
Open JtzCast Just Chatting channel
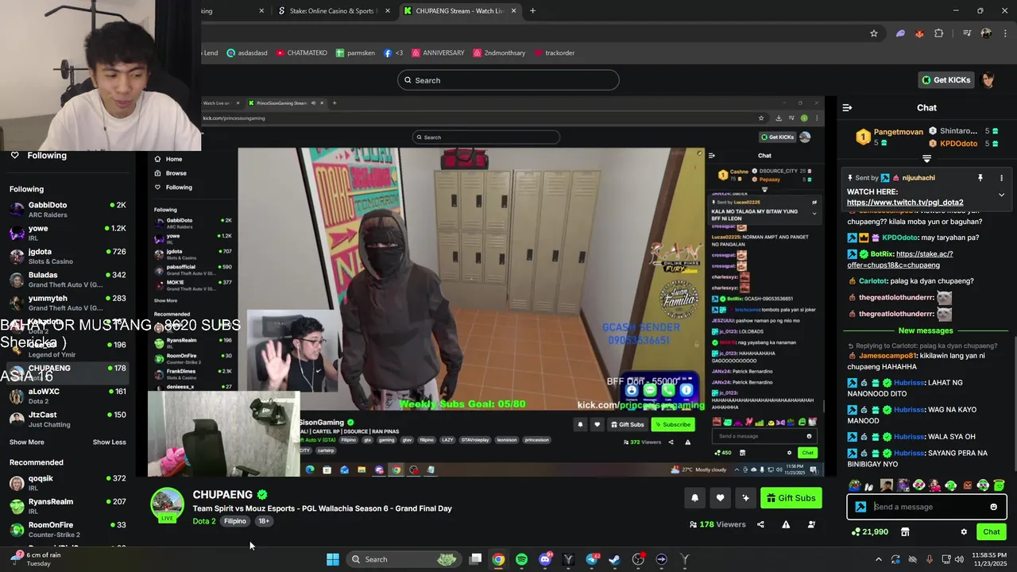coord(68,419)
